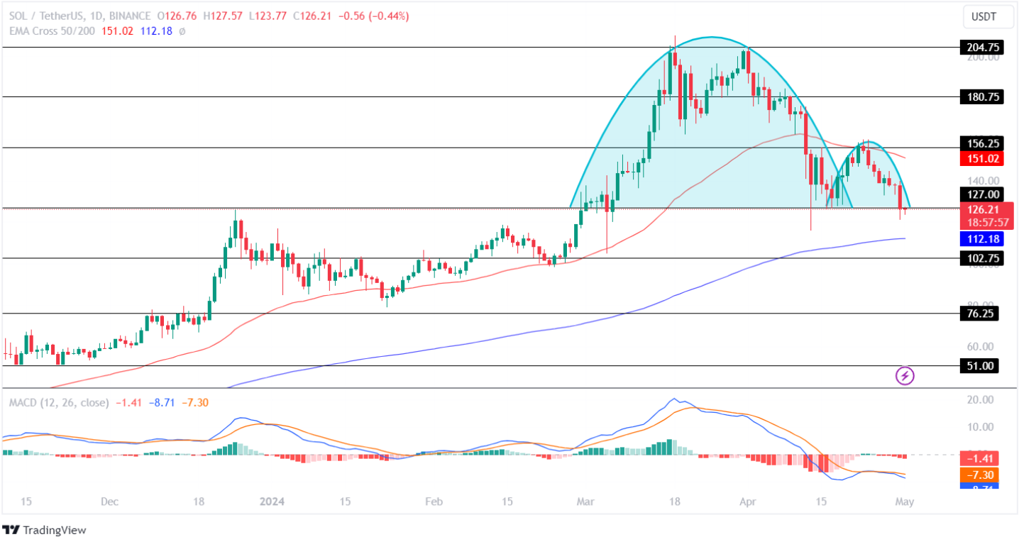Click the purple lightning bolt icon
Screen dimensions: 1019x537
[x=905, y=375]
